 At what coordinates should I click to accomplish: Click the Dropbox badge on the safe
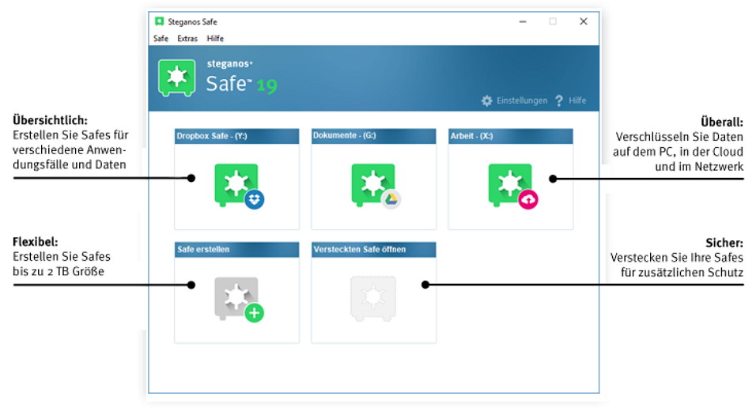pos(254,199)
